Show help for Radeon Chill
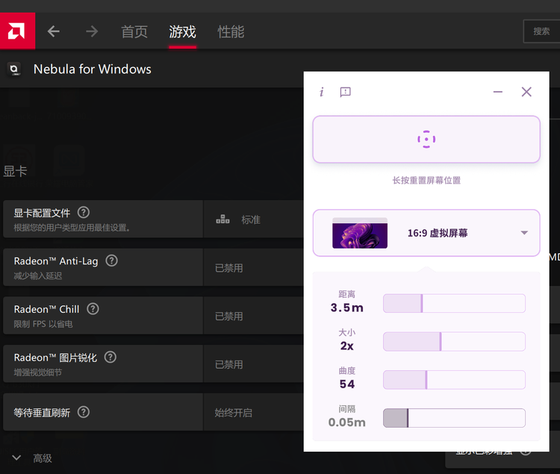 tap(93, 309)
